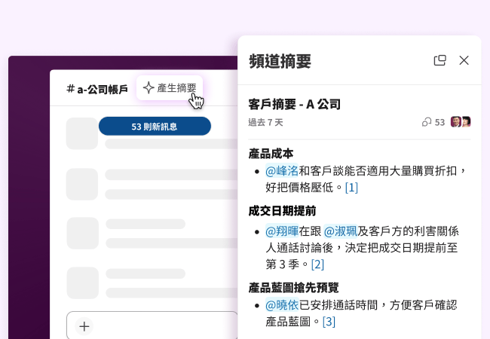Viewport: 490px width, 339px height.
Task: Open the @翔暉 mention
Action: pyautogui.click(x=281, y=231)
